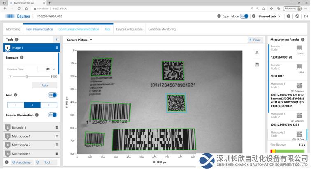The image size is (311, 169).
Task: Click the globe language icon
Action: pos(297,16)
